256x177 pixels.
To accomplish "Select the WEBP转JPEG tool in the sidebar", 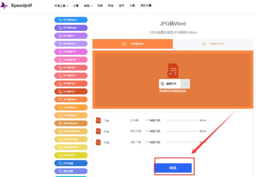I will [x=71, y=131].
